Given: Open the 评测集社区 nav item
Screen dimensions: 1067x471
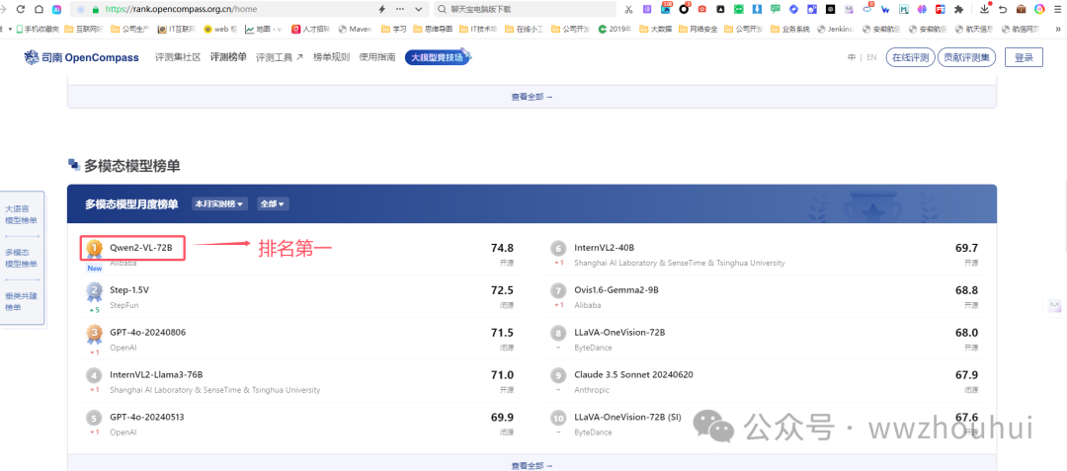Looking at the screenshot, I should 178,57.
